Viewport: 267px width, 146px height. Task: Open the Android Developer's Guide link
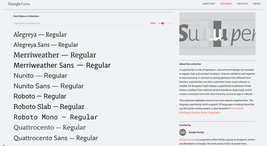tap(211, 111)
